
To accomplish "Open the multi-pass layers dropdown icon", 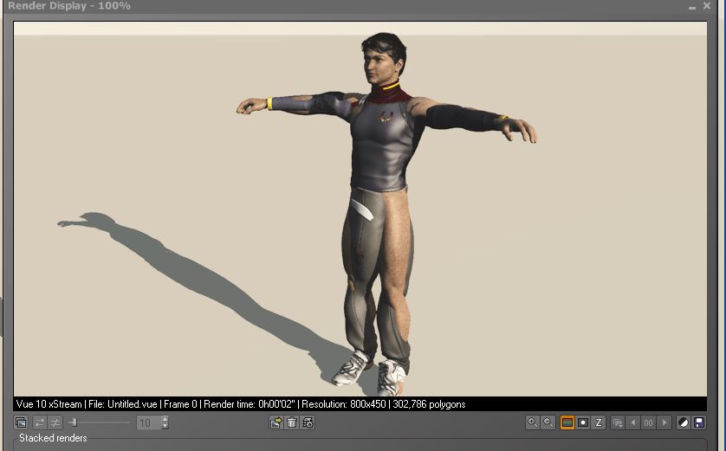I will click(x=618, y=422).
